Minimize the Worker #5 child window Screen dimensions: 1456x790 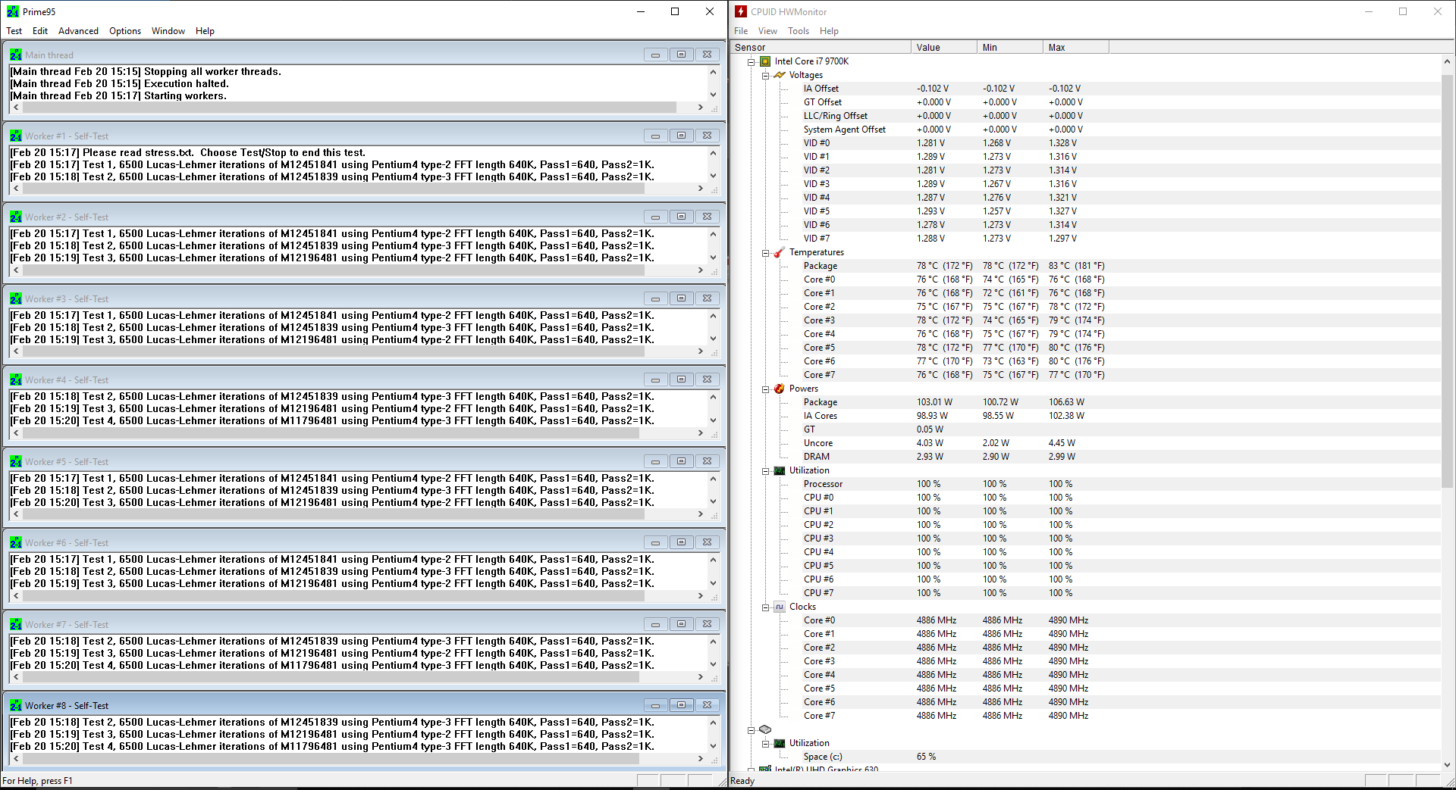[x=655, y=461]
